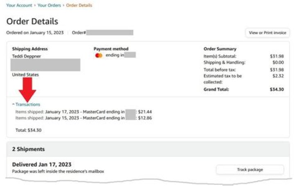Click the redacted Order# field

pos(109,32)
